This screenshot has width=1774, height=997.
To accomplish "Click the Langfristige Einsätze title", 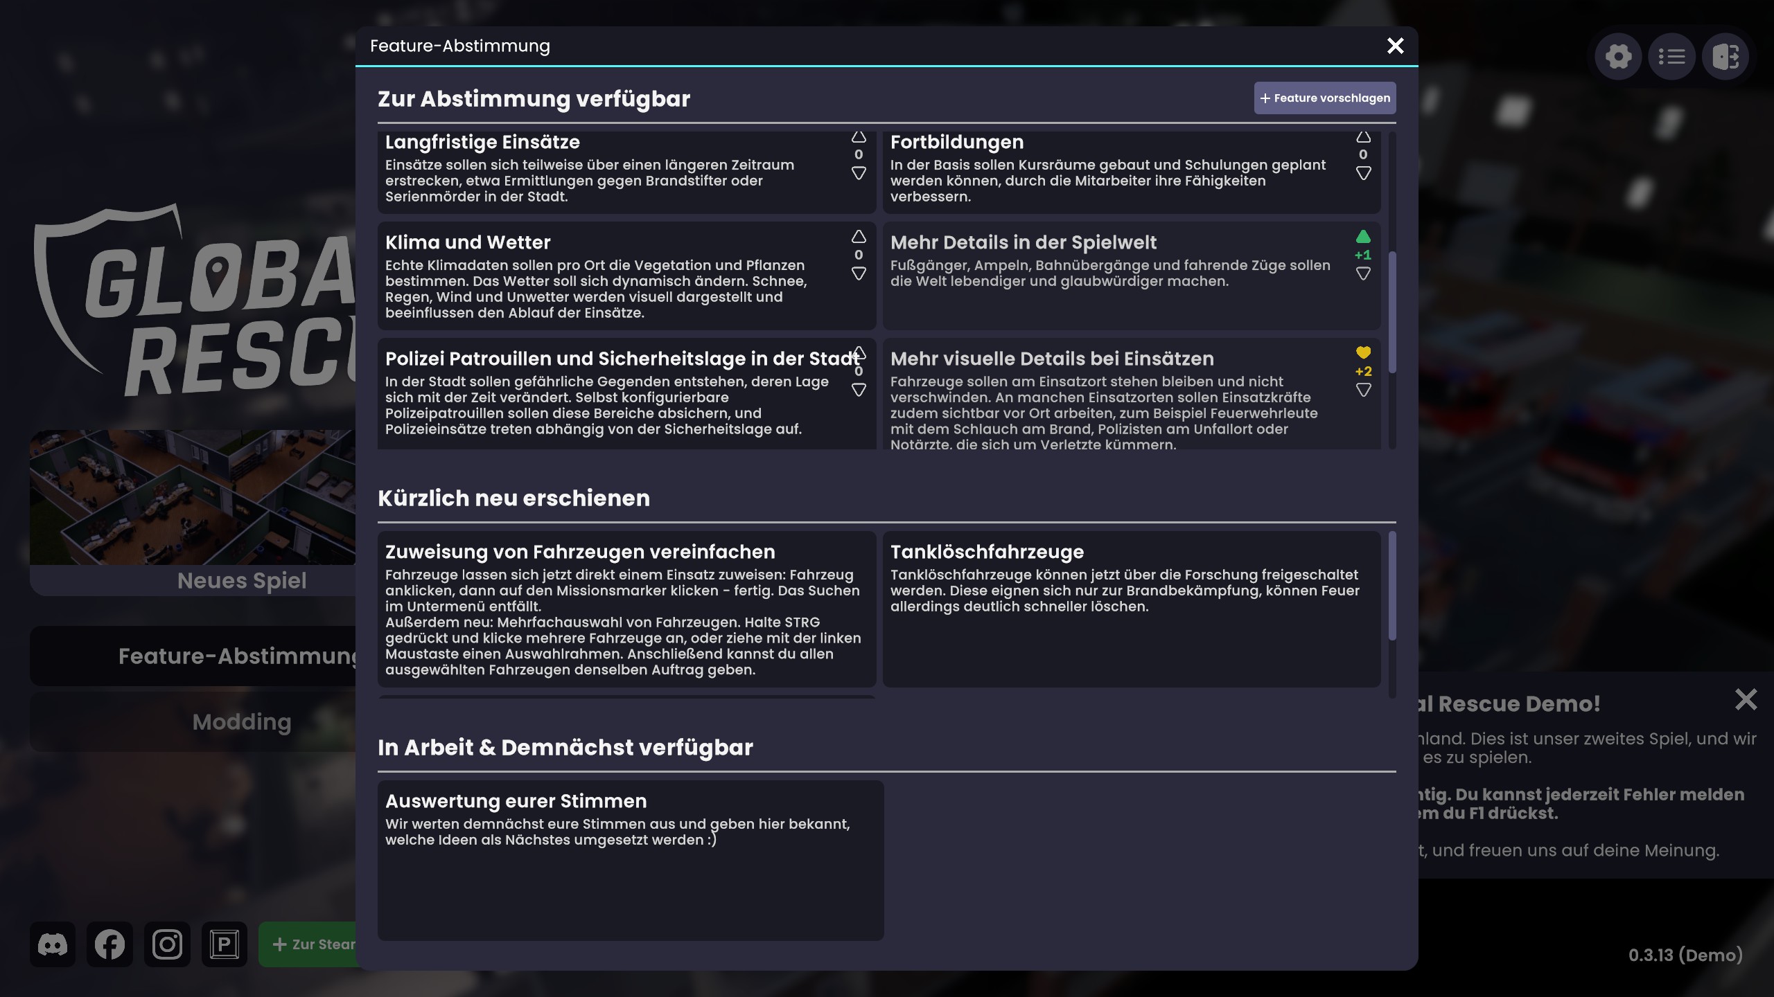I will click(x=482, y=142).
